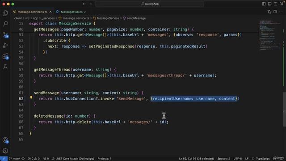Click the minimap code overview
Screen dimensions: 286x161
[270, 35]
